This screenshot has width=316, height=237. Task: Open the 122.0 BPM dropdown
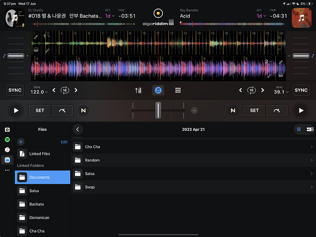pyautogui.click(x=39, y=92)
